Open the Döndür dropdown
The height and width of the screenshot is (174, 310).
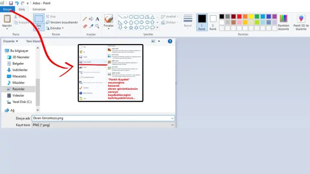55,28
